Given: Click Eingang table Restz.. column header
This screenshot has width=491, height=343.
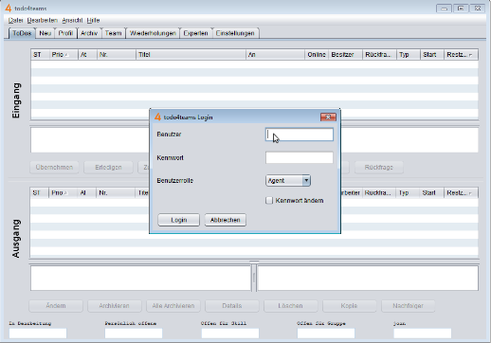Looking at the screenshot, I should tap(461, 55).
